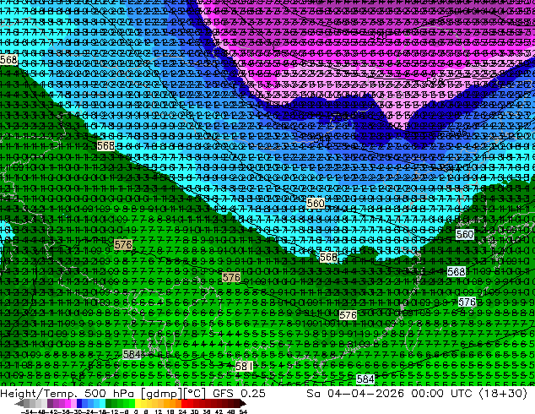
Task: Click the 560 label in the map's center
Action: tap(316, 204)
